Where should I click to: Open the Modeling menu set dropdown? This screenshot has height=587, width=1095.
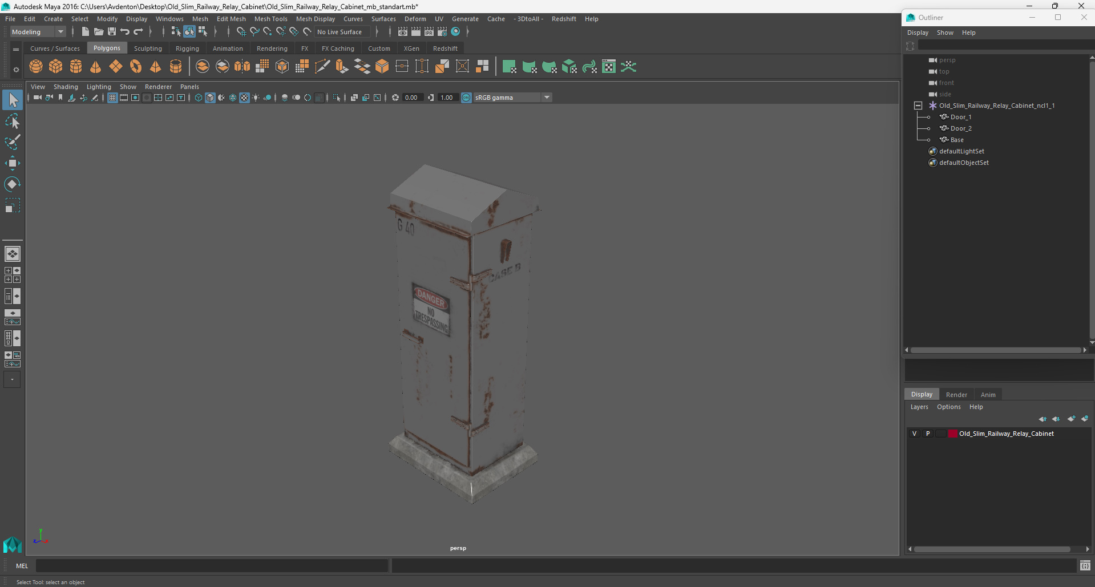click(x=38, y=32)
